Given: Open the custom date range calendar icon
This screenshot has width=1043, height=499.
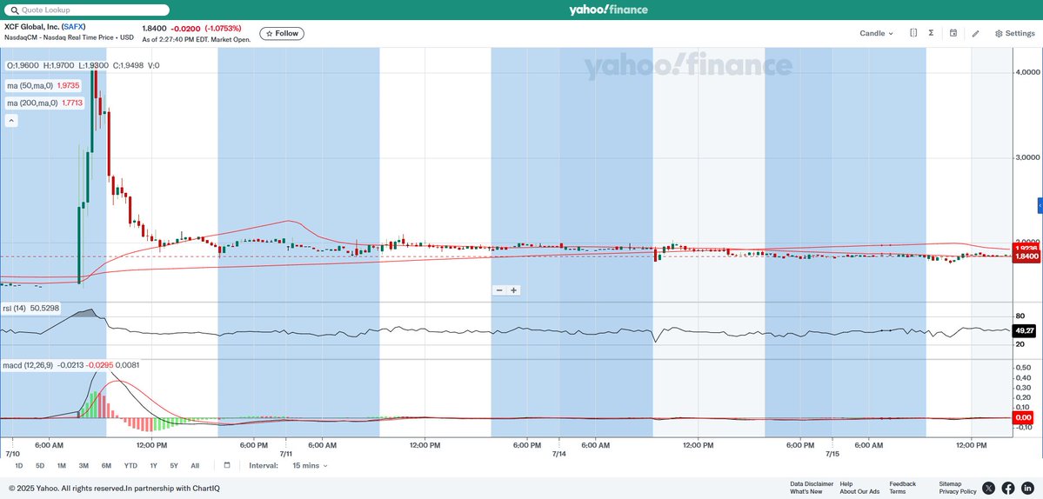Looking at the screenshot, I should pos(227,465).
